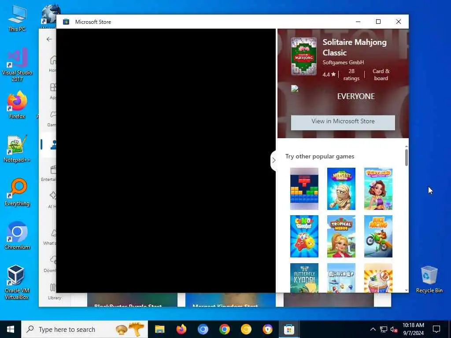Open Firefox from the taskbar
This screenshot has height=338, width=451.
[x=181, y=329]
